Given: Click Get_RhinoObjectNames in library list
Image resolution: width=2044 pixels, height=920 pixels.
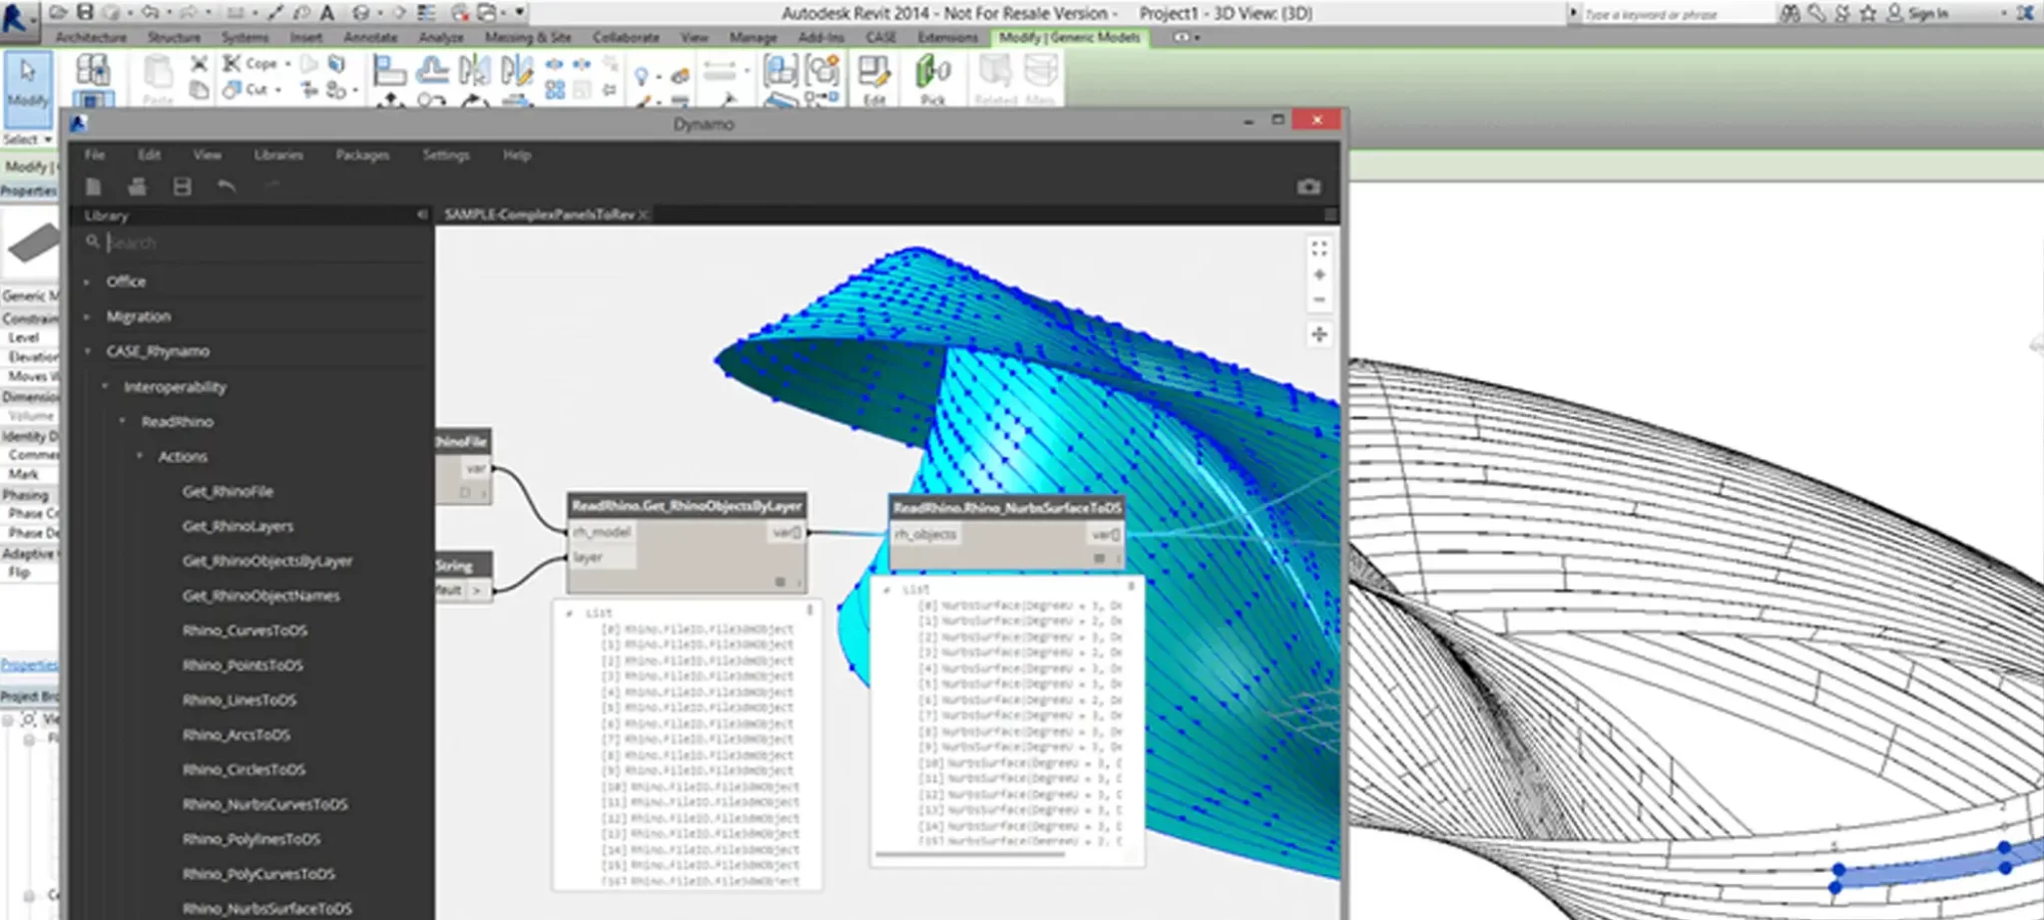Looking at the screenshot, I should click(260, 596).
